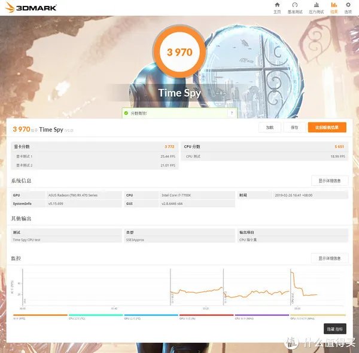
Task: Click the 保存 save button
Action: click(294, 127)
